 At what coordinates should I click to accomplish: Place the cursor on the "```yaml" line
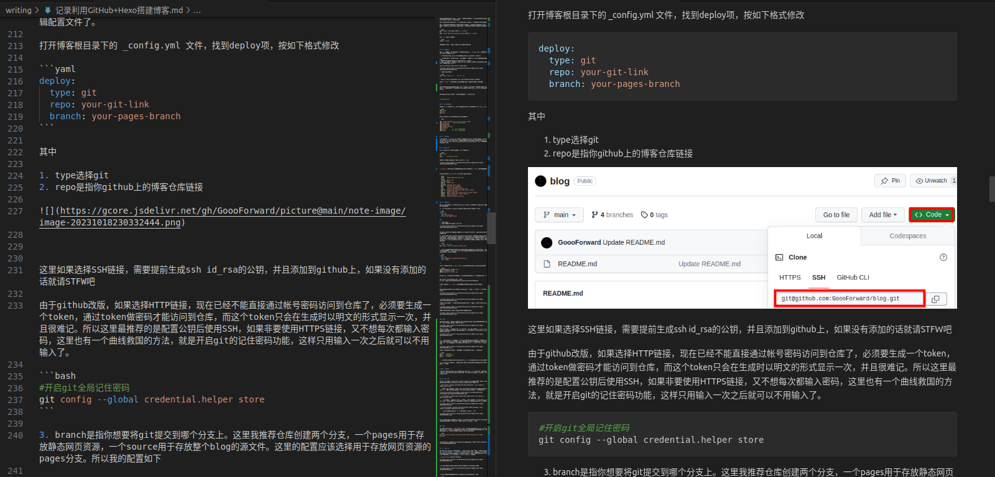(x=57, y=69)
